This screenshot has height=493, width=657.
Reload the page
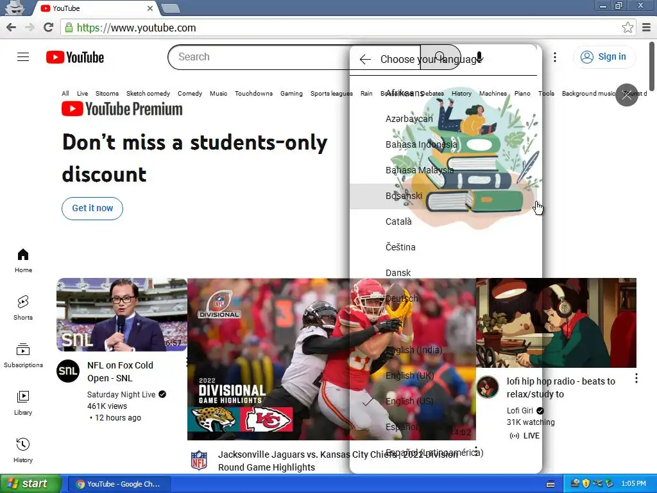(x=49, y=28)
